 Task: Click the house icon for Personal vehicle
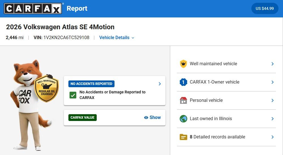point(183,100)
